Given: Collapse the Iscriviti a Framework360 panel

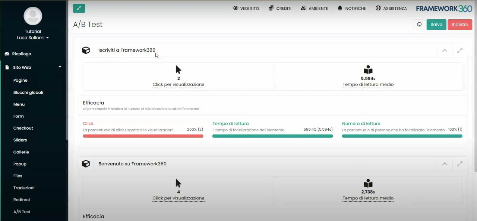Looking at the screenshot, I should 445,51.
